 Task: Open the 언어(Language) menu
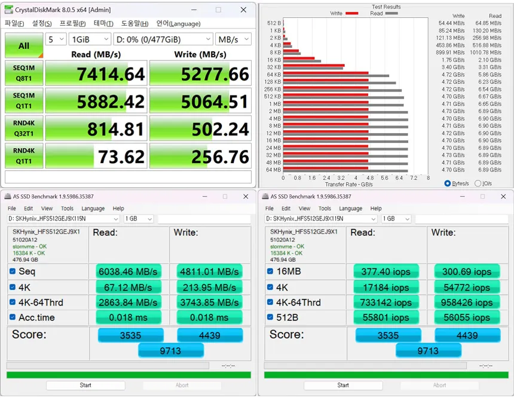point(178,24)
